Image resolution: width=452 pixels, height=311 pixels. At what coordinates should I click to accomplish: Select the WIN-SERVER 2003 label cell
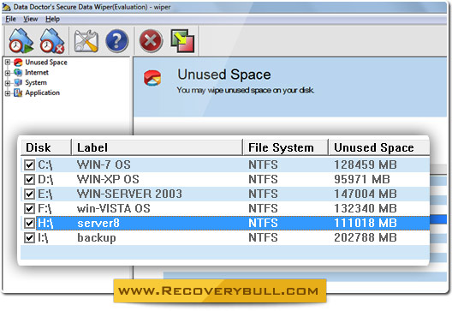point(129,194)
